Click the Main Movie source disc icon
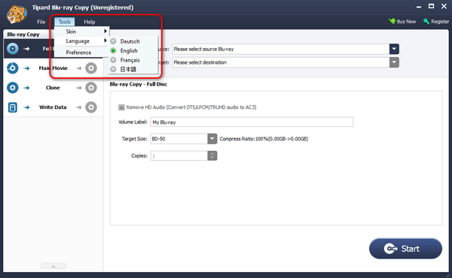Image resolution: width=452 pixels, height=278 pixels. click(12, 68)
